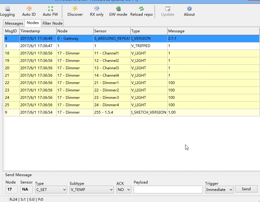The image size is (260, 202).
Task: Open the Type dropdown showing C_SET
Action: coord(51,190)
